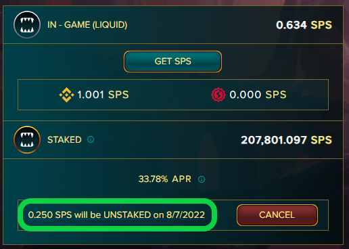The width and height of the screenshot is (349, 249).
Task: Click the 0.634 SPS liquid balance
Action: point(304,25)
